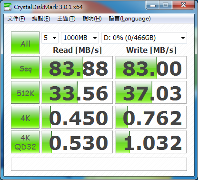The height and width of the screenshot is (180, 198).
Task: Open the 語言(Language) menu
Action: pyautogui.click(x=129, y=19)
